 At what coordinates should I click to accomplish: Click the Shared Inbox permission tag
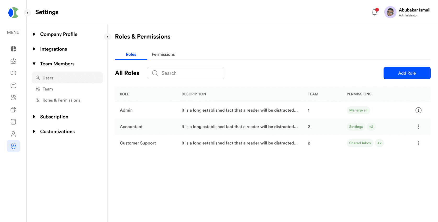tap(360, 143)
